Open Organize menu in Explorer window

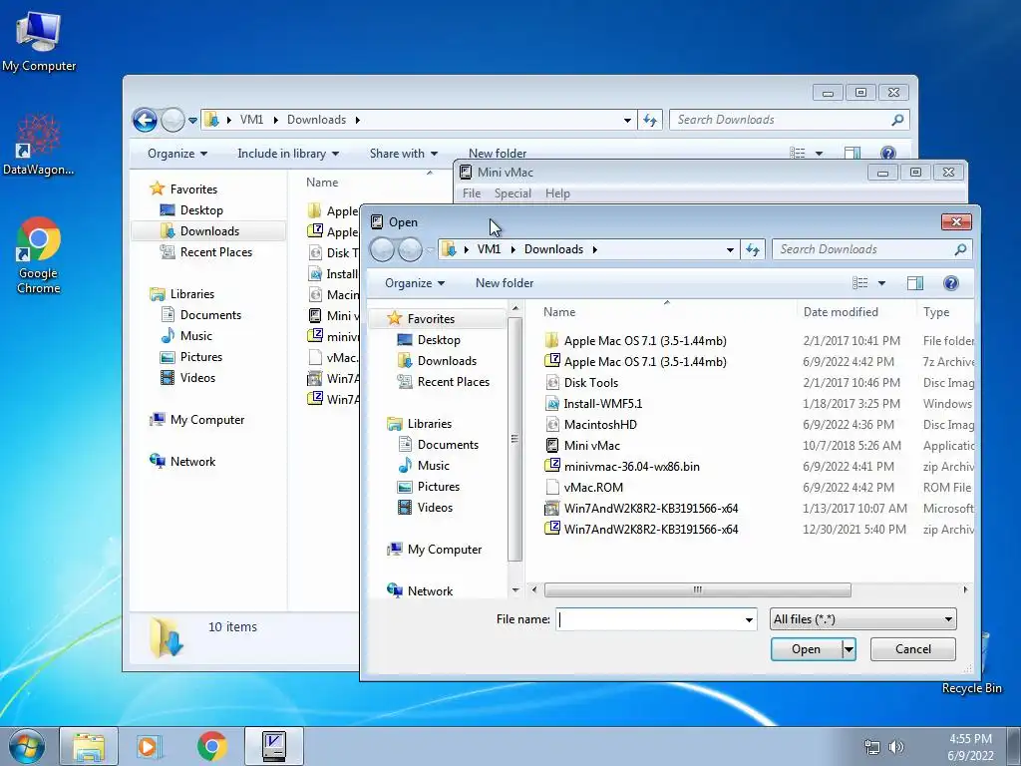[177, 154]
